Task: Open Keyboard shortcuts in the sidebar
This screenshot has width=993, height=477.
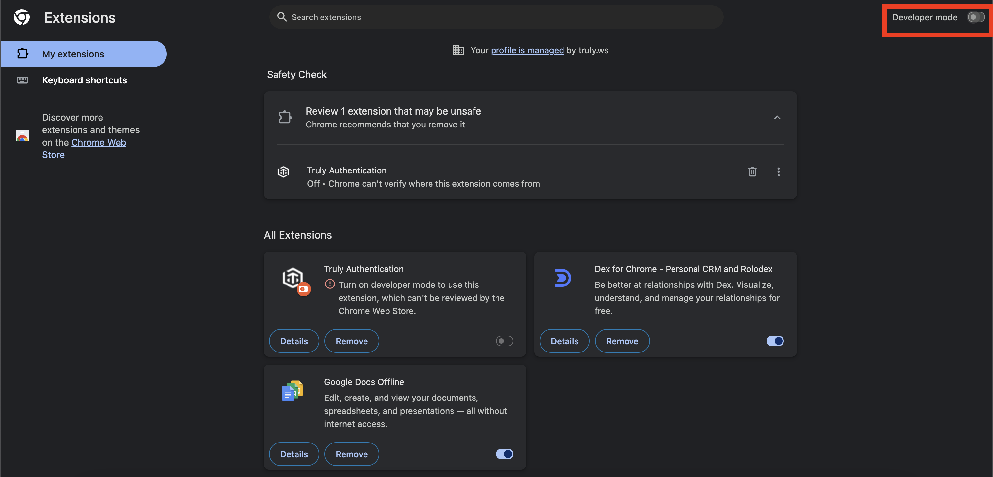Action: (84, 80)
